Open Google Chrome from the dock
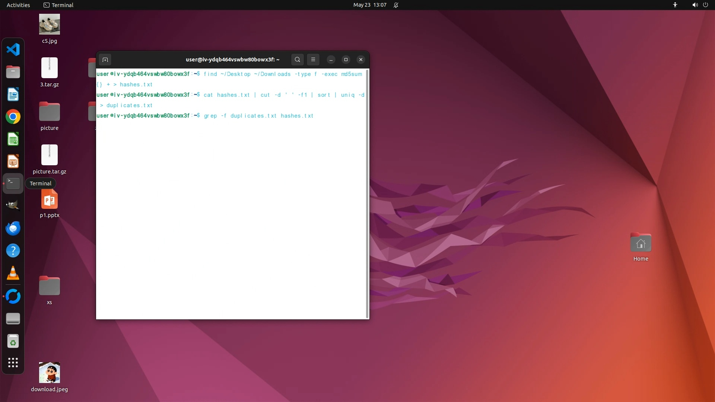Viewport: 715px width, 402px height. pyautogui.click(x=13, y=117)
